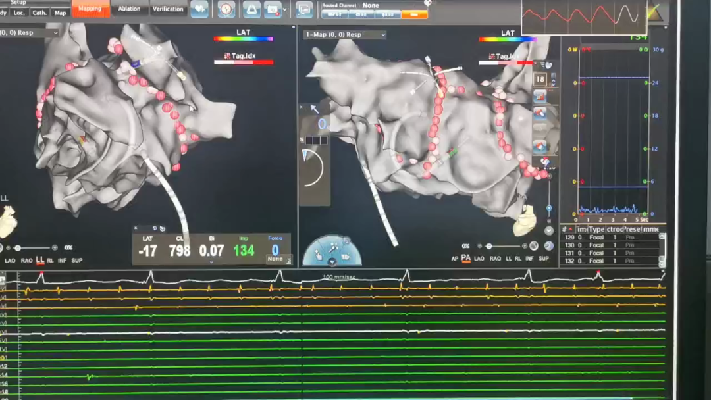The image size is (711, 400).
Task: Click the Cath. setup button
Action: pyautogui.click(x=39, y=12)
